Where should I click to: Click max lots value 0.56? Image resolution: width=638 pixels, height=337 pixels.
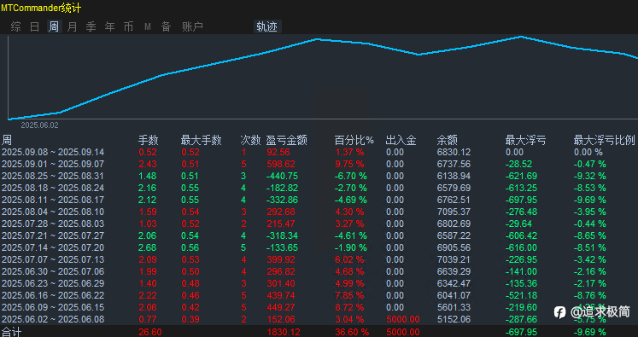(190, 247)
